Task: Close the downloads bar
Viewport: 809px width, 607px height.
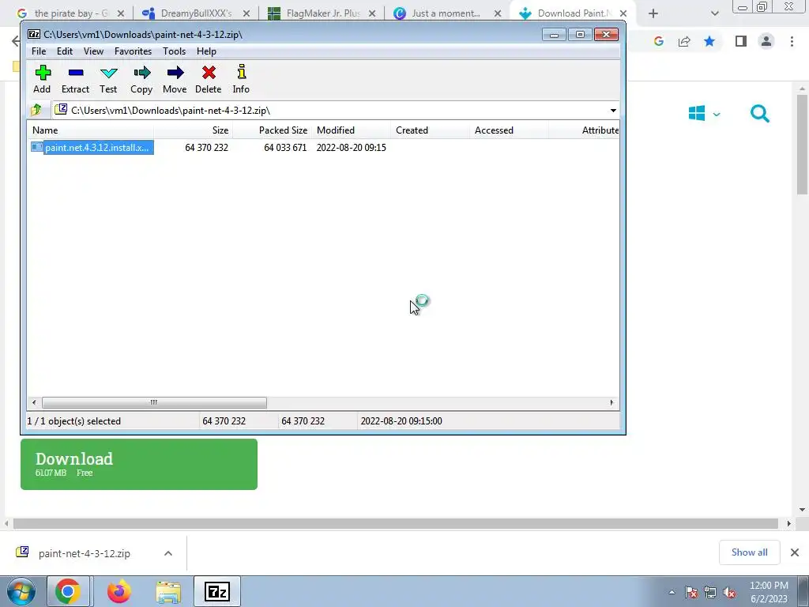Action: coord(795,552)
